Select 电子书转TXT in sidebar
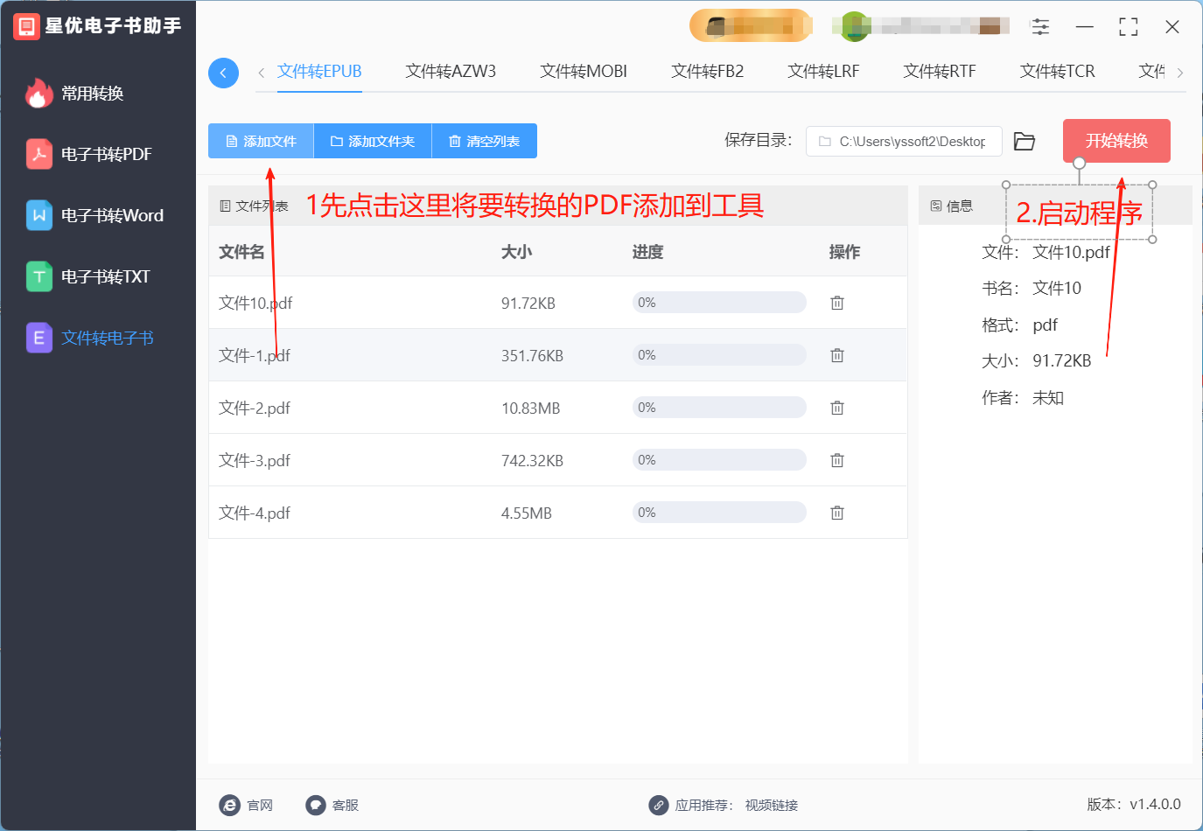 pyautogui.click(x=106, y=276)
